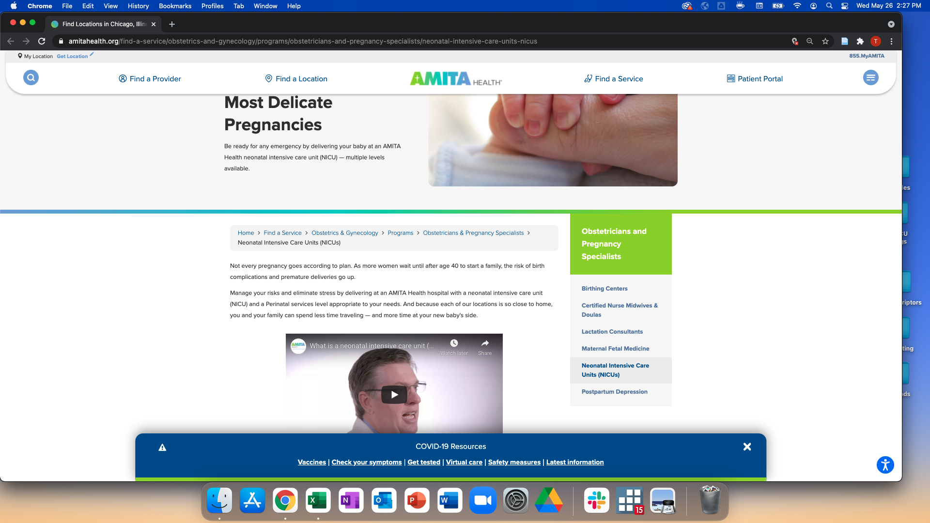Viewport: 930px width, 523px height.
Task: Open the hamburger menu button
Action: coord(870,77)
